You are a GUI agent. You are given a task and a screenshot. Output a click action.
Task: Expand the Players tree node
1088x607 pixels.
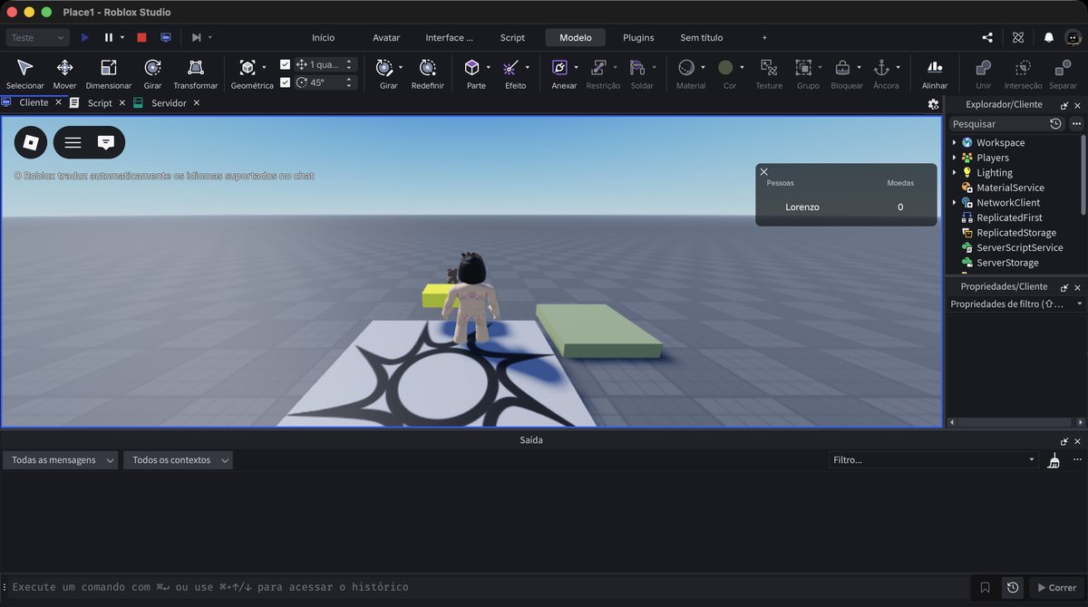[x=955, y=158]
